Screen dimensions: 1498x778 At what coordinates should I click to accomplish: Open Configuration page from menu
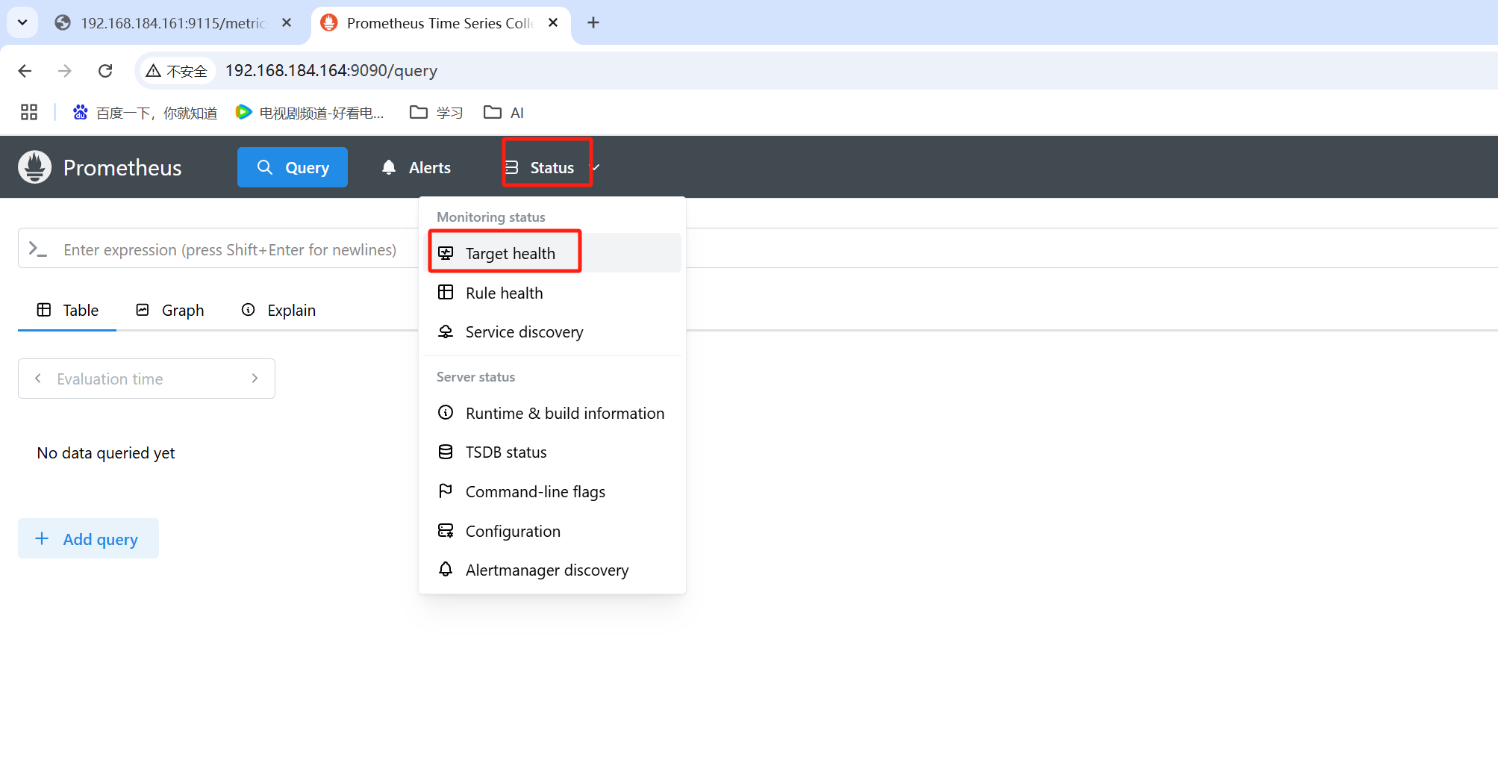click(x=554, y=531)
